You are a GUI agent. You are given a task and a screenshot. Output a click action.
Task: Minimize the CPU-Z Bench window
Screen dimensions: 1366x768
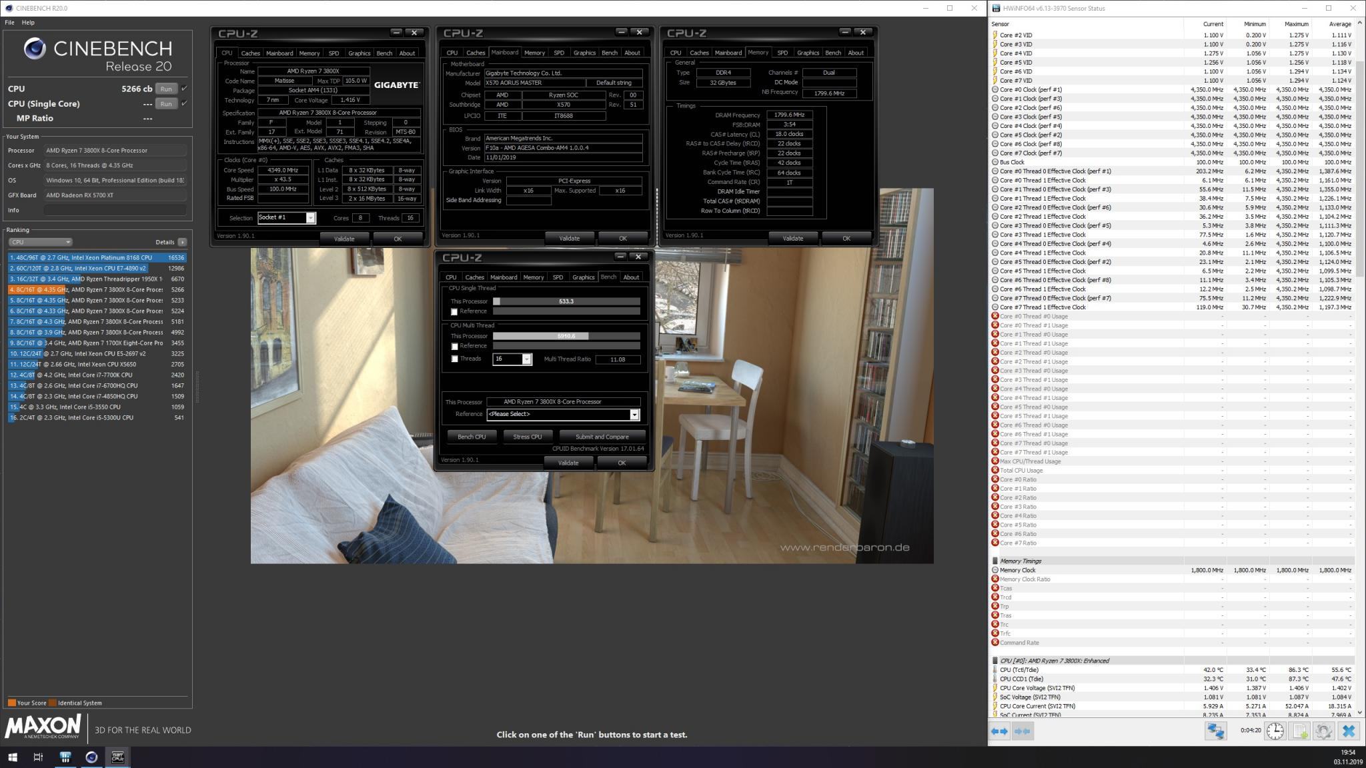(620, 257)
